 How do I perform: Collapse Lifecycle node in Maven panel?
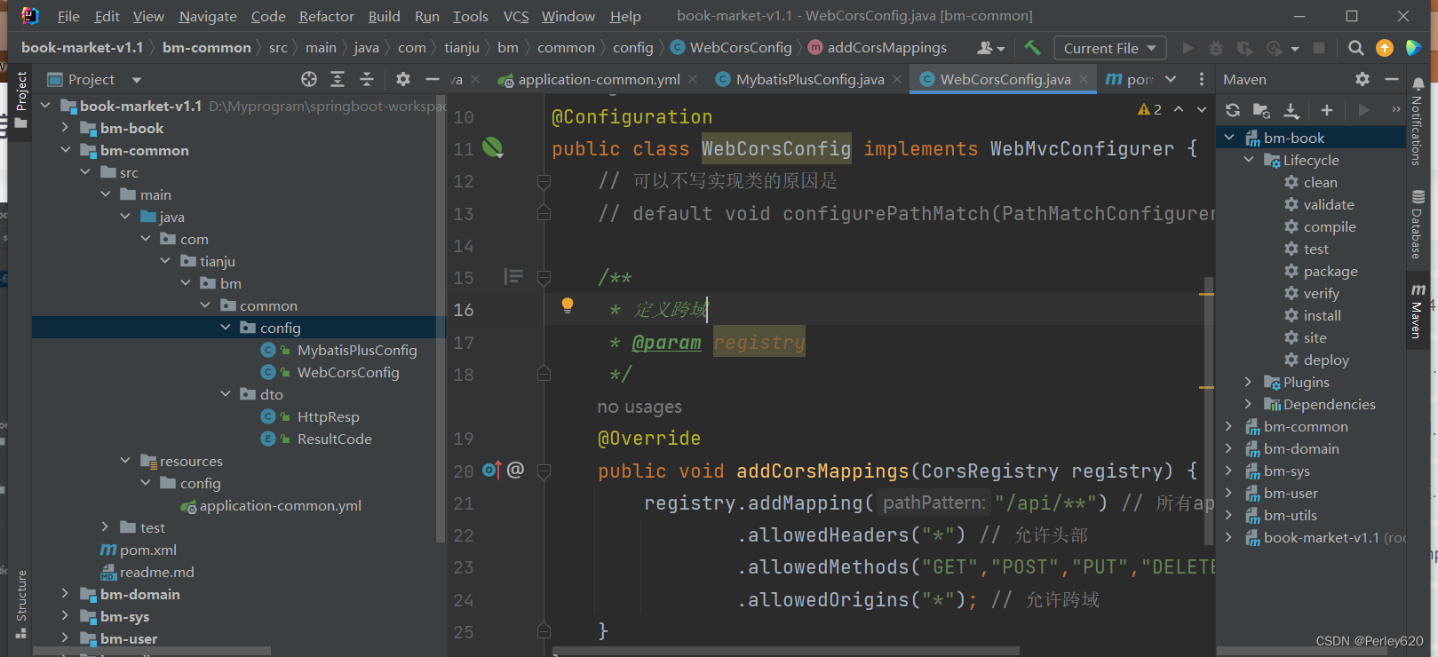coord(1248,160)
